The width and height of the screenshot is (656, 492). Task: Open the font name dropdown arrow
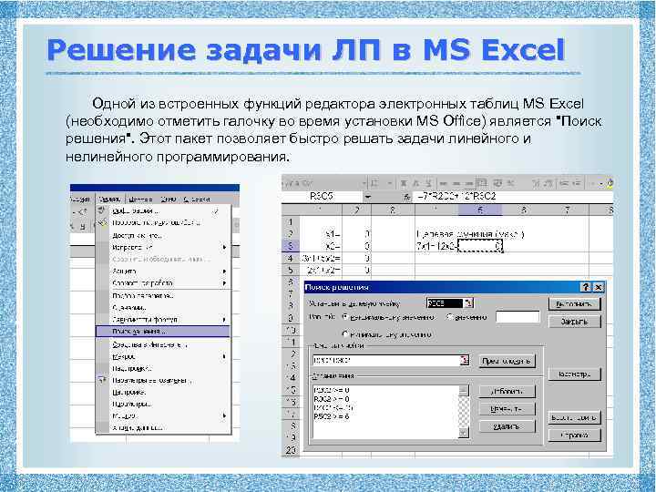coord(364,183)
